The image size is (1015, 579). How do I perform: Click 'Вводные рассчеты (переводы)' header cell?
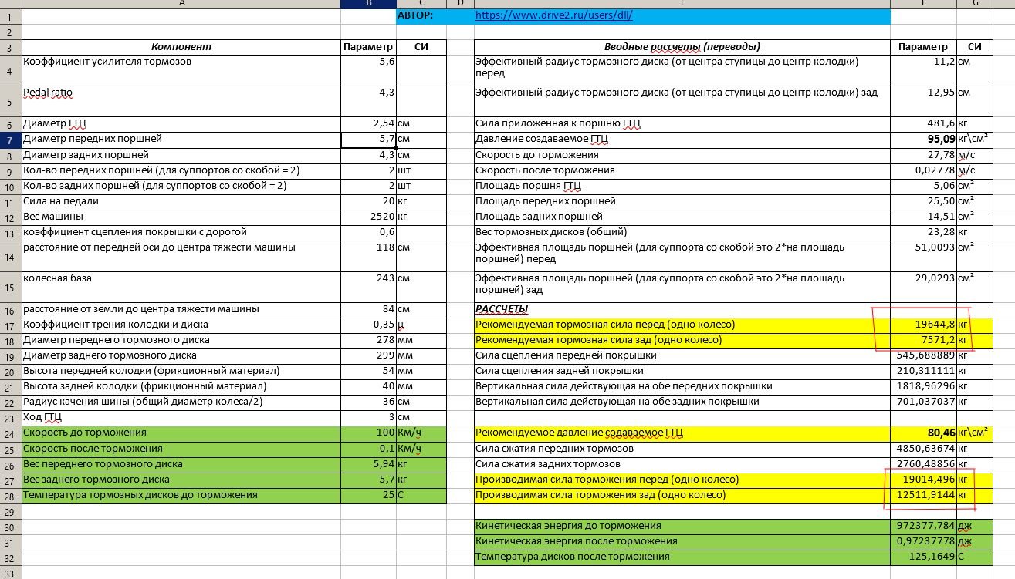click(682, 47)
